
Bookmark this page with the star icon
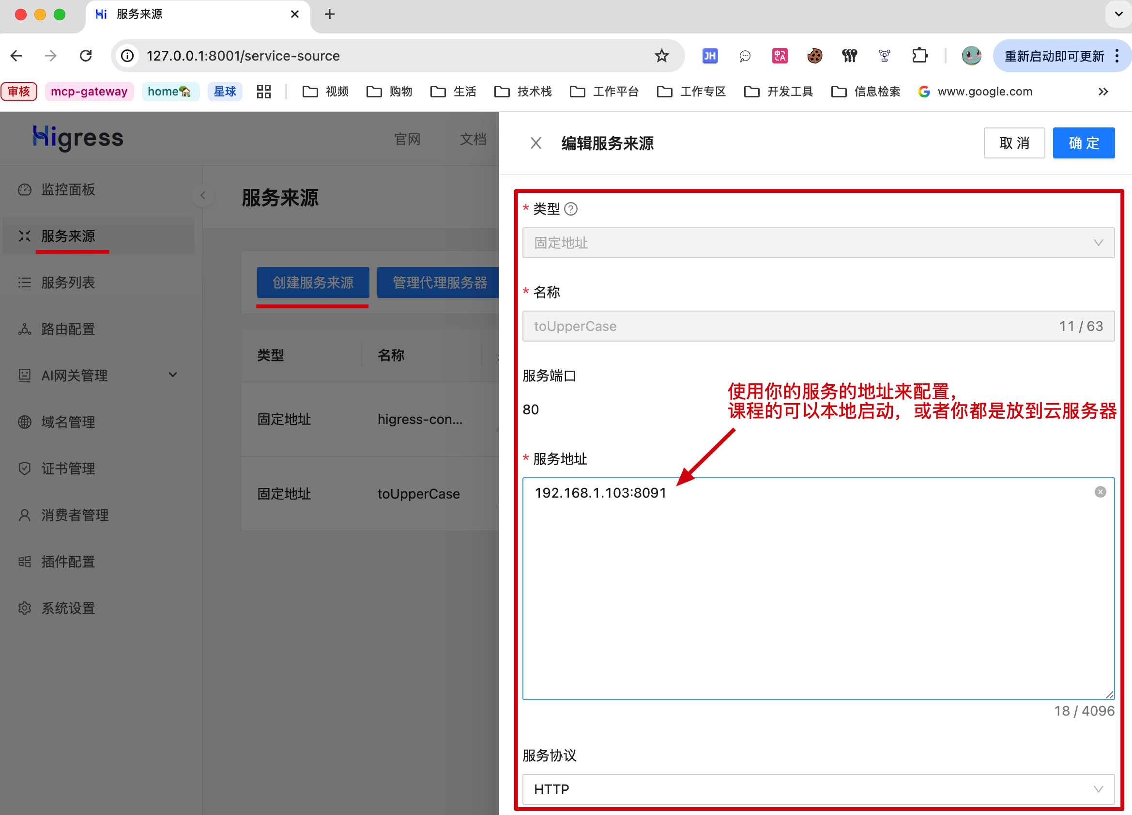(x=661, y=55)
